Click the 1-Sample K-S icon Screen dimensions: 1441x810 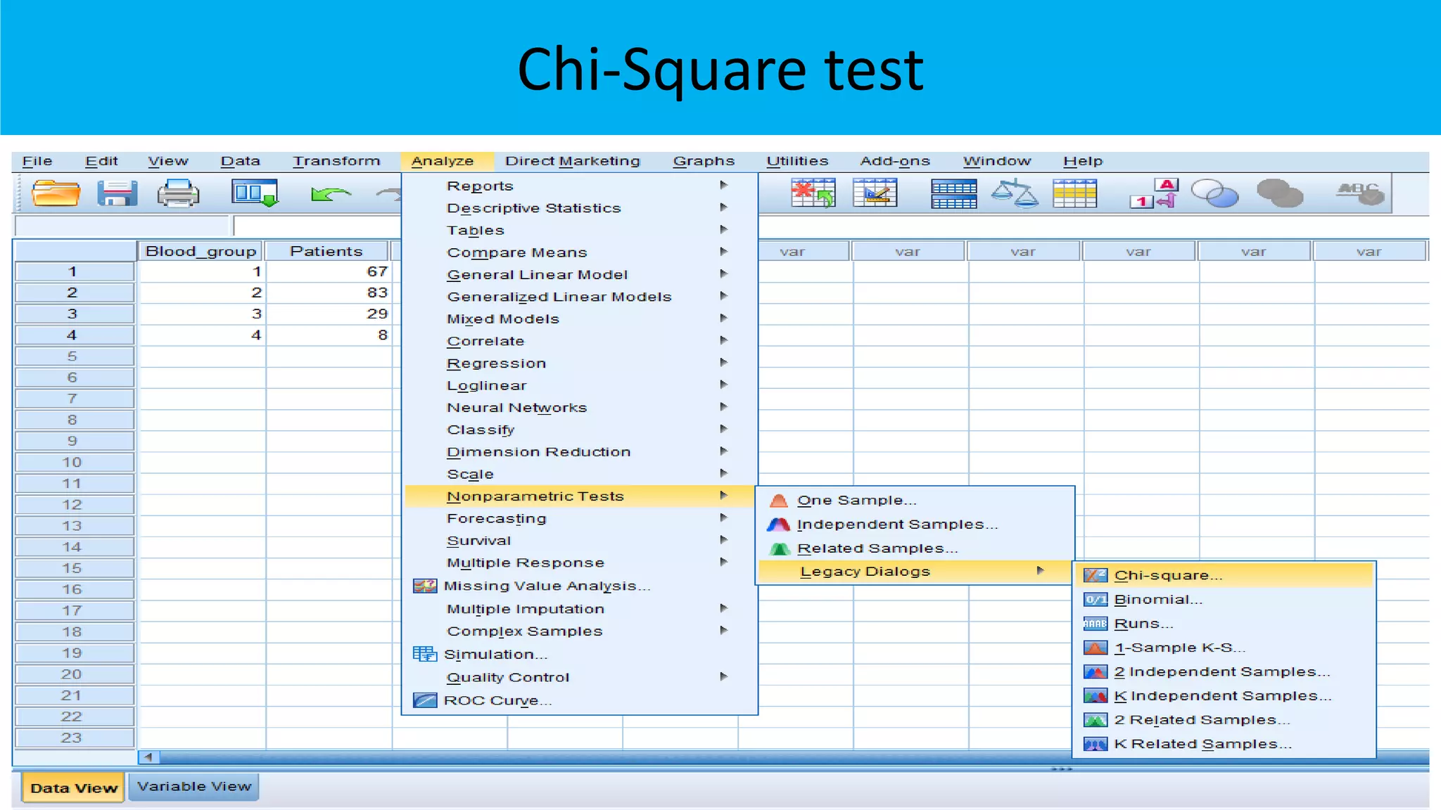pos(1095,648)
